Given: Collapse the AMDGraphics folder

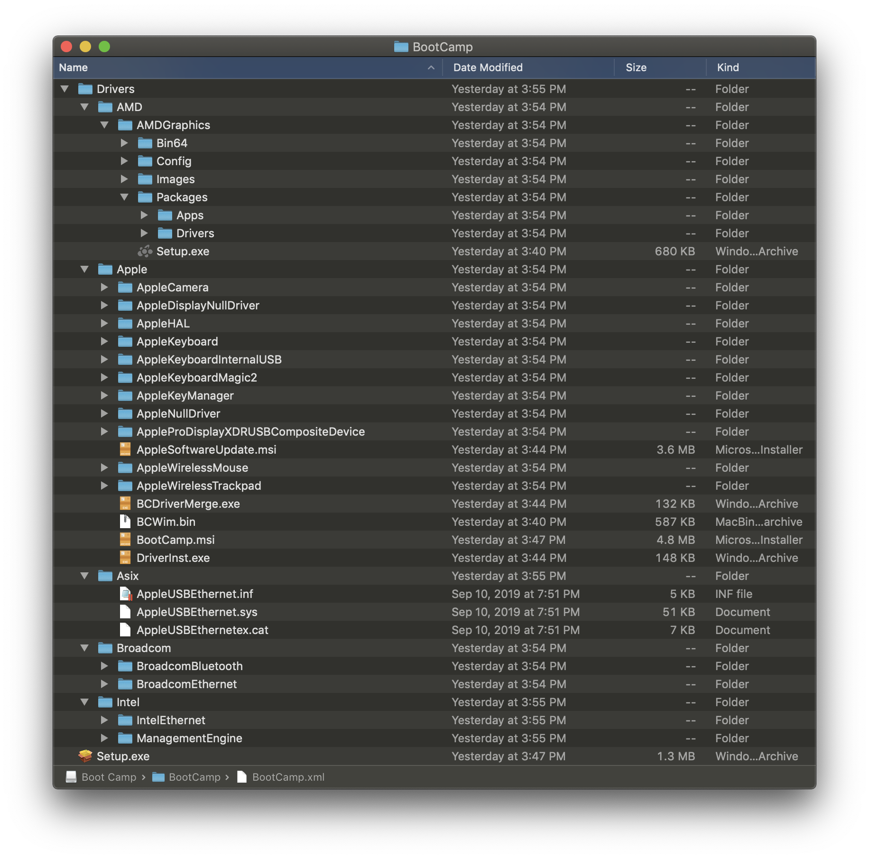Looking at the screenshot, I should 105,125.
